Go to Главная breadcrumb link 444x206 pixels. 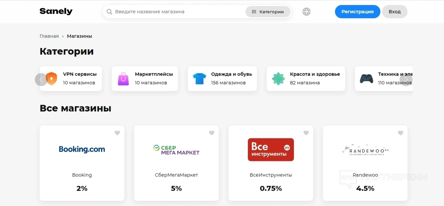pos(49,36)
